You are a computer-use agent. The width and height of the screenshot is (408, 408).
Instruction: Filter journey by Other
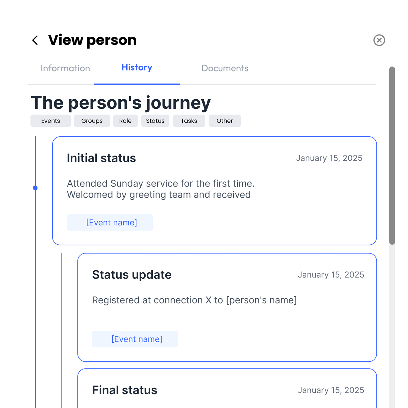pos(225,121)
